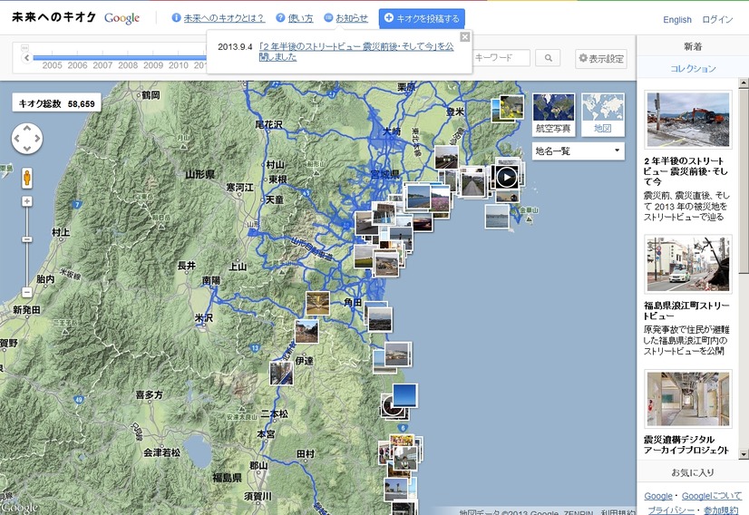Open the 未来へのキオクとは？ link
The image size is (749, 515).
pos(224,18)
